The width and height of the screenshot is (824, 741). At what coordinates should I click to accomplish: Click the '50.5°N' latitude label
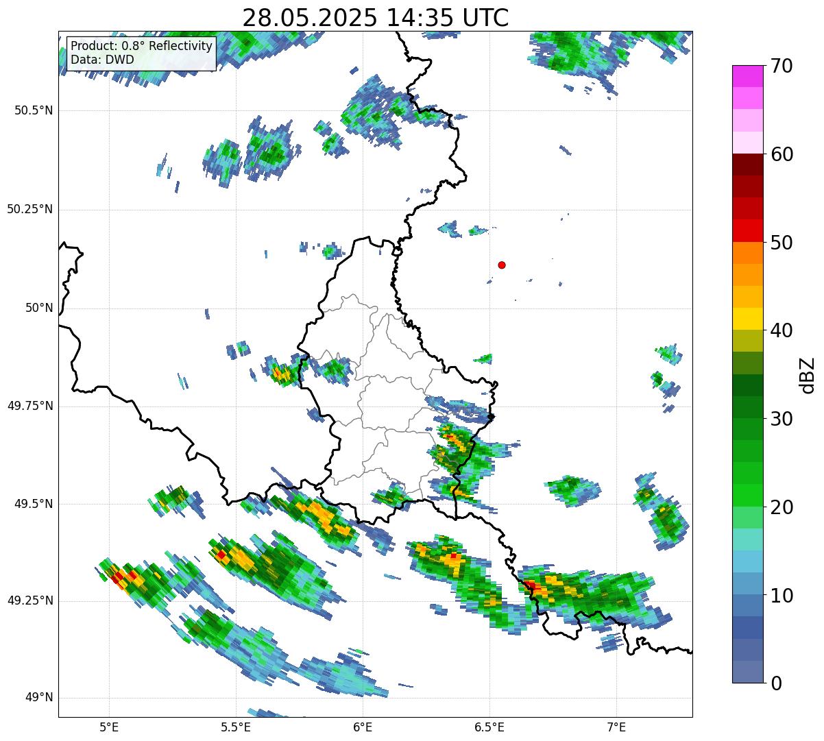pyautogui.click(x=33, y=110)
